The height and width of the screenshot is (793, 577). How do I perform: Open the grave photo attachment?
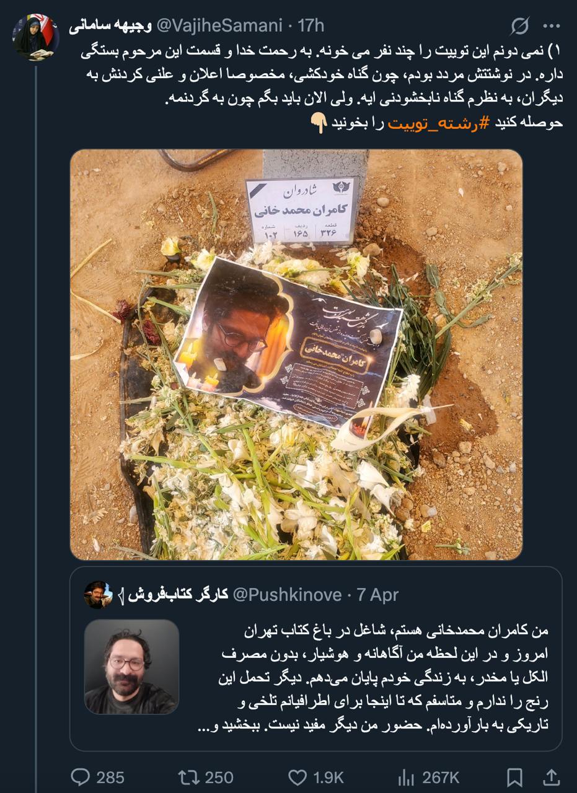click(x=296, y=354)
